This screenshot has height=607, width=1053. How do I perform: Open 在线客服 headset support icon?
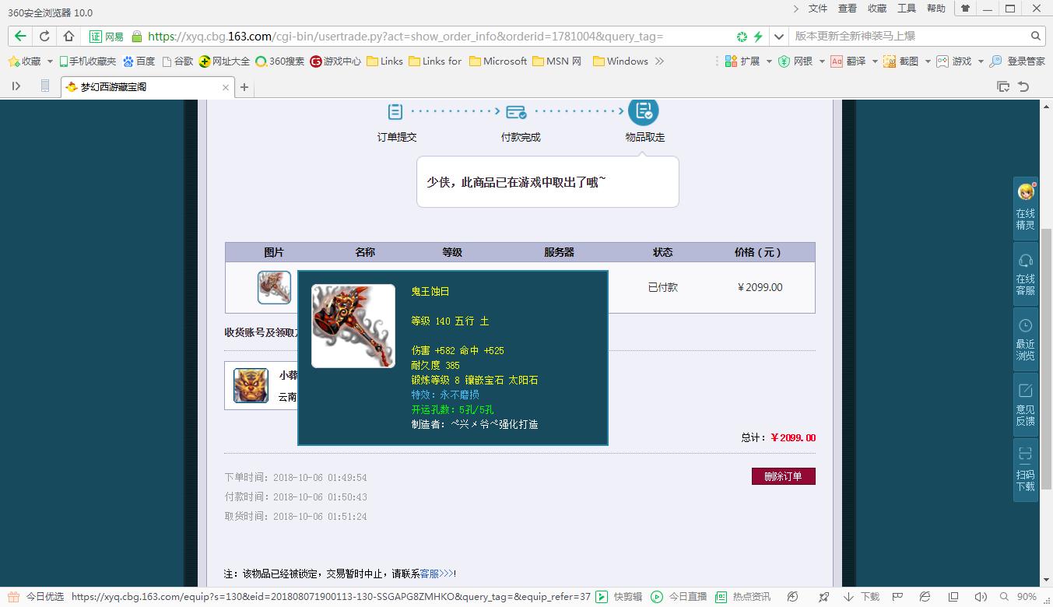pyautogui.click(x=1025, y=272)
